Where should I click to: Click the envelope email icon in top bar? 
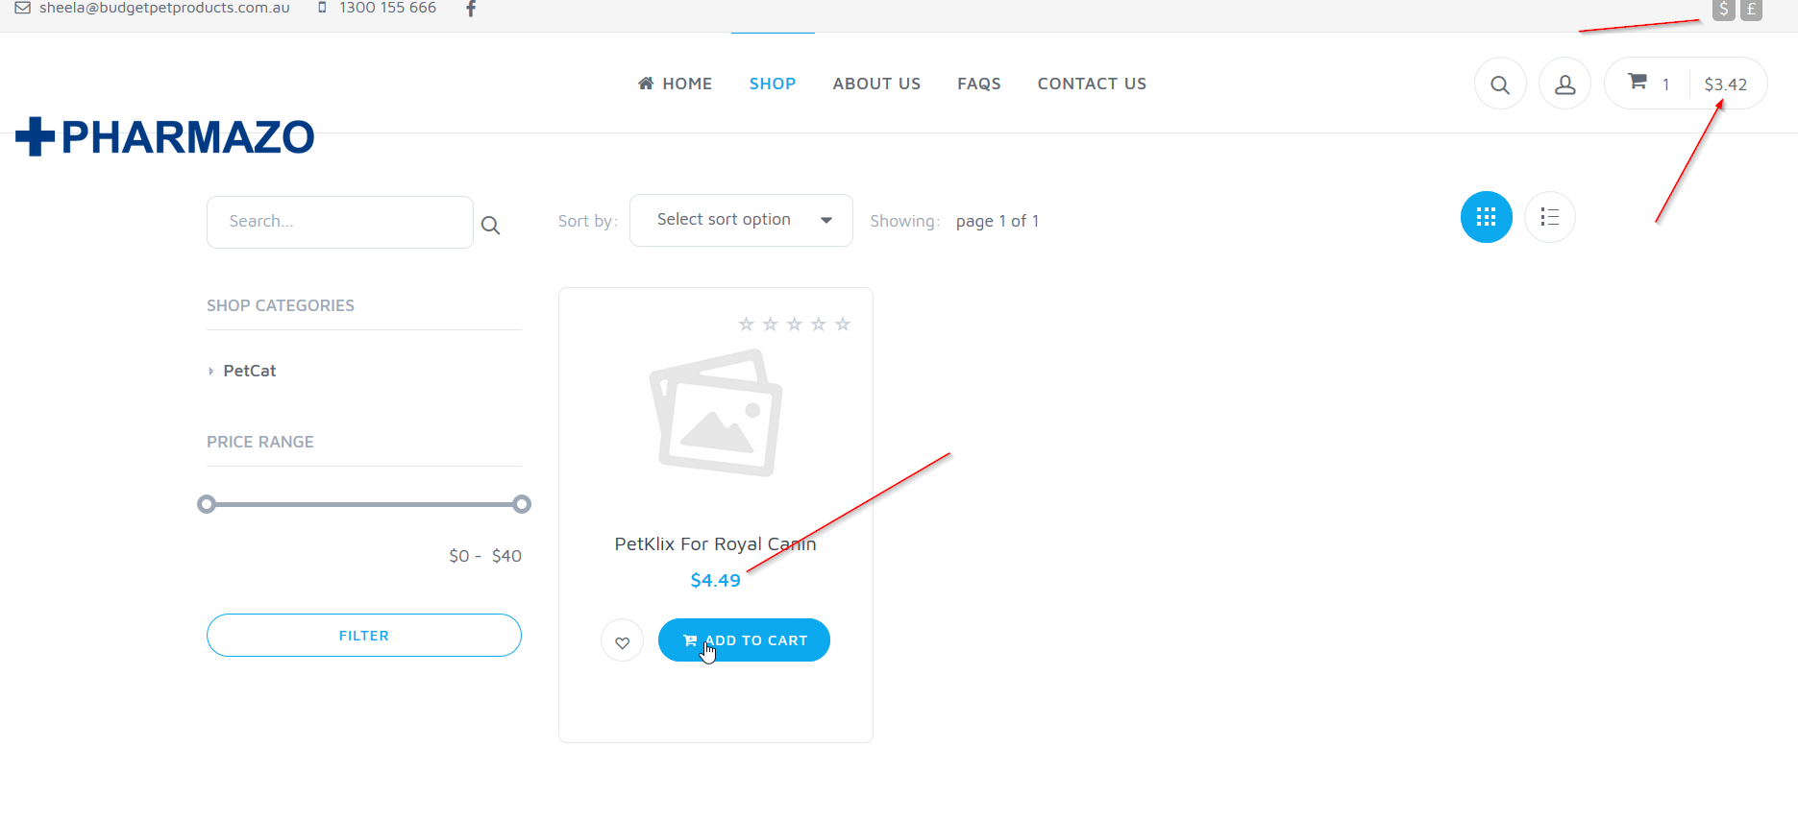coord(23,8)
